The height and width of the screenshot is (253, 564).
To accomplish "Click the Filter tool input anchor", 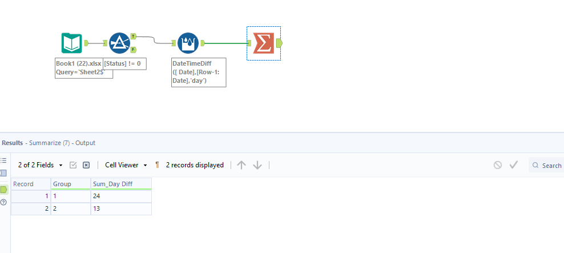I will click(106, 43).
